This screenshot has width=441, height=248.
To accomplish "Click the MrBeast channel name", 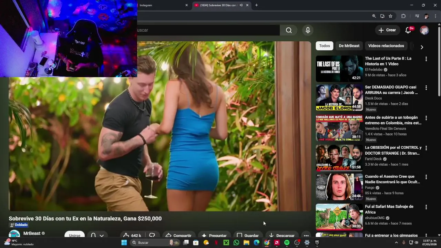I will pyautogui.click(x=32, y=233).
